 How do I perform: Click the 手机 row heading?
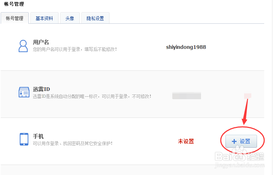coord(38,136)
